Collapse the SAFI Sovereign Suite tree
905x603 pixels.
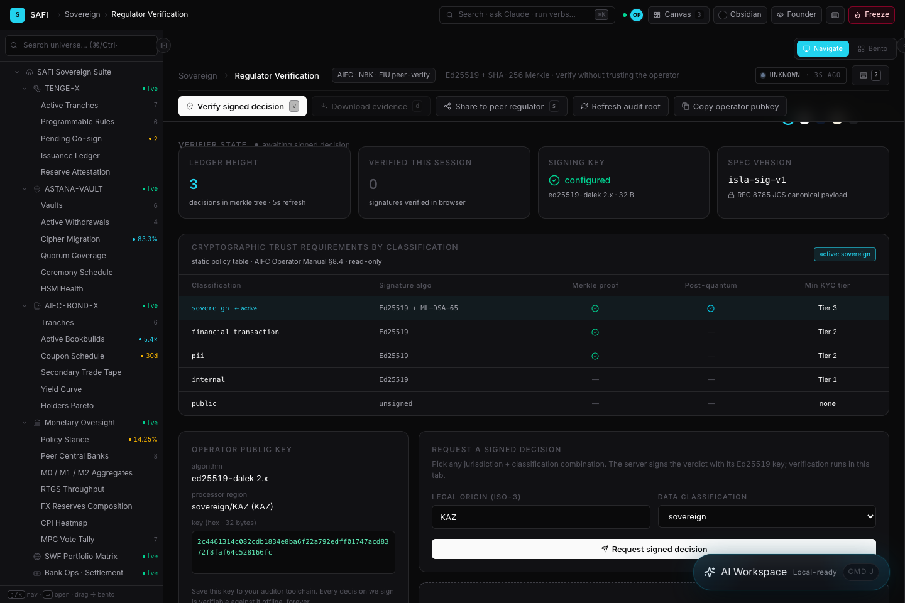pos(17,72)
